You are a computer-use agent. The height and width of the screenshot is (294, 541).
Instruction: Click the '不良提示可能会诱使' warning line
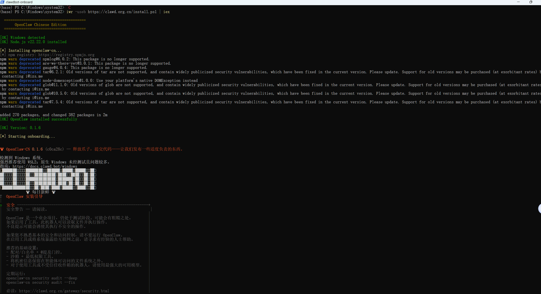46,226
